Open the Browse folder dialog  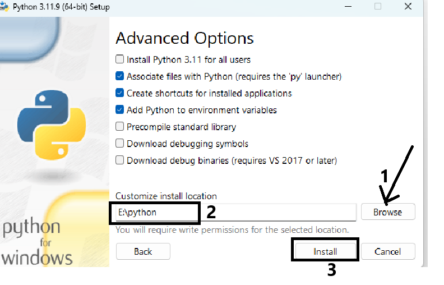click(x=388, y=212)
